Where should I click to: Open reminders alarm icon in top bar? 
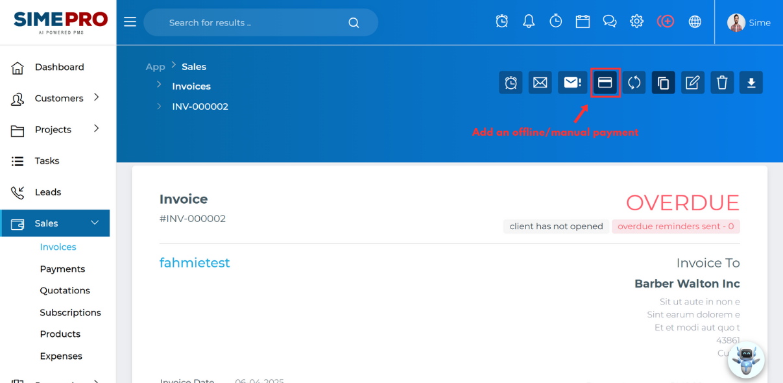502,21
